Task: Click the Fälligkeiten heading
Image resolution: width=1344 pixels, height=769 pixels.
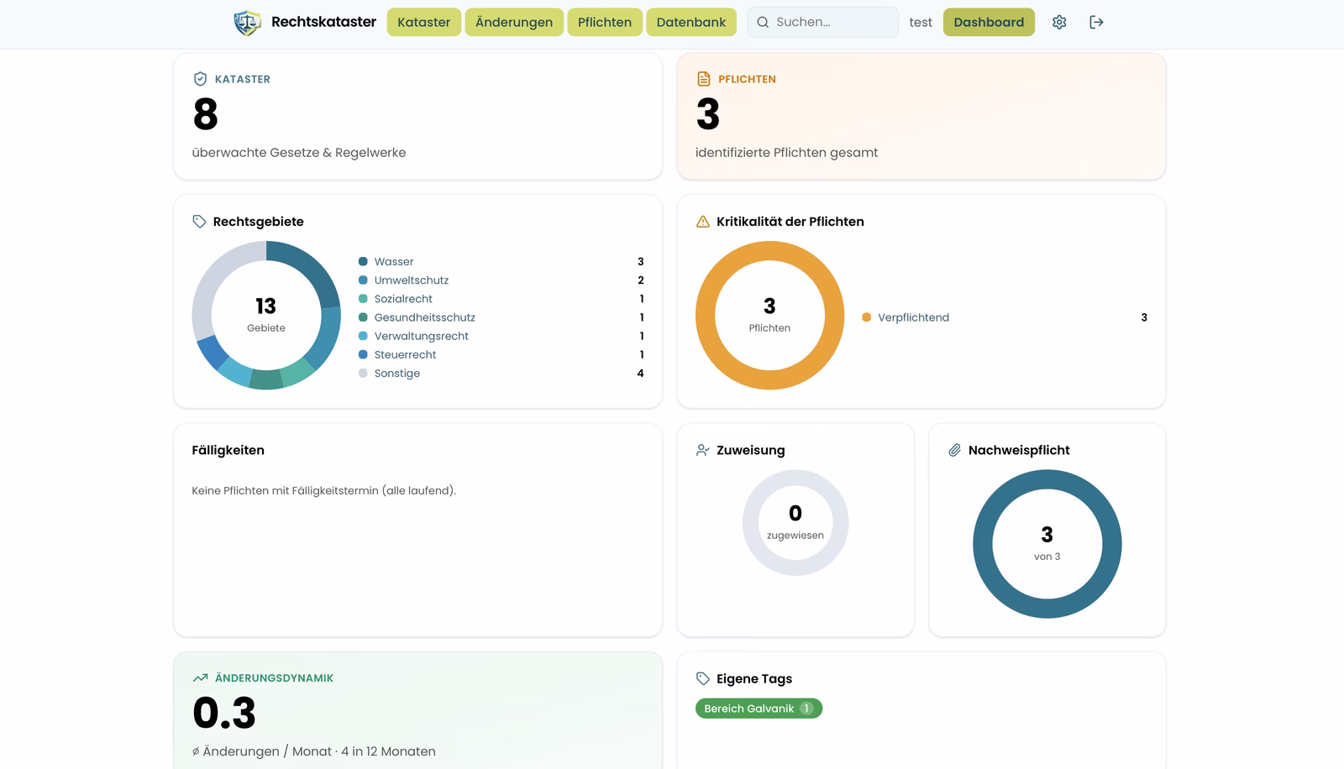Action: (228, 450)
